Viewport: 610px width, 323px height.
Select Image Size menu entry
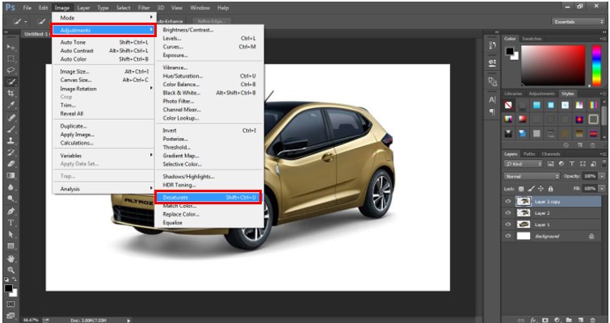coord(103,72)
